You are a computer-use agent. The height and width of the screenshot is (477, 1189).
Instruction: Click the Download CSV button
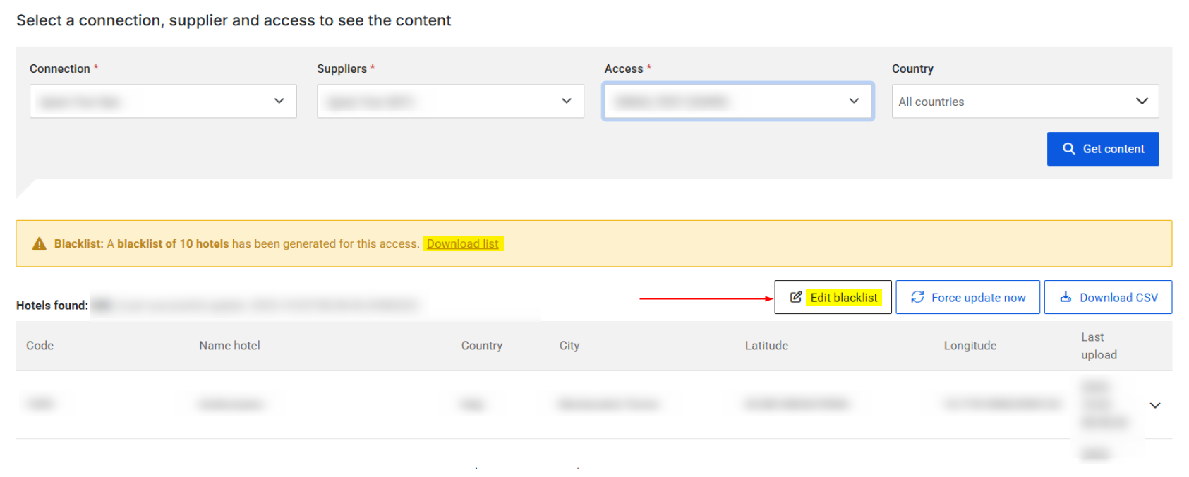(x=1108, y=297)
